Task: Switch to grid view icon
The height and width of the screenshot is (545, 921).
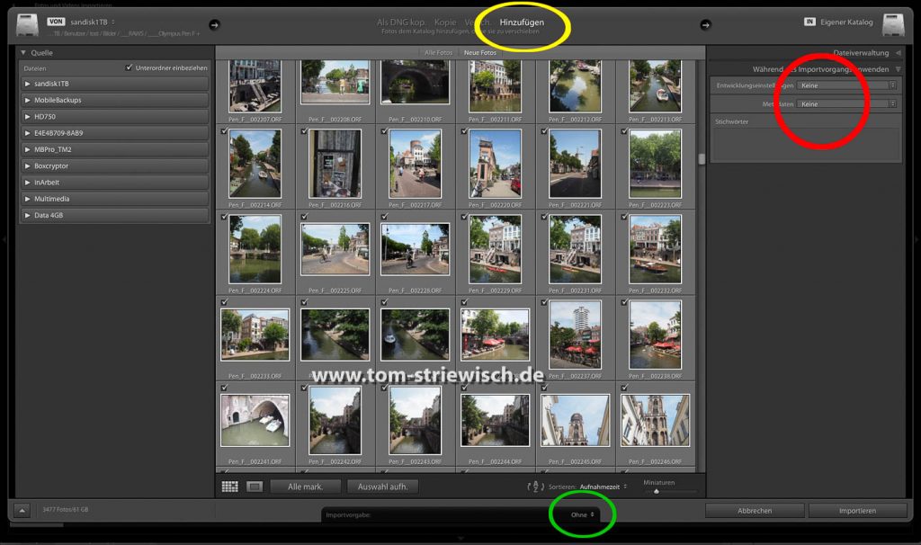Action: point(229,487)
